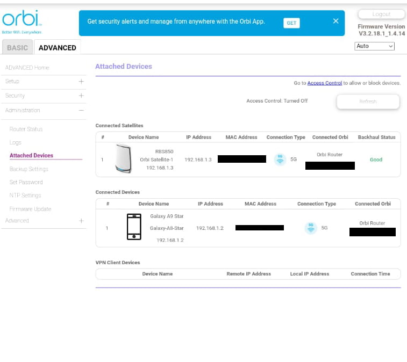Switch to the ADVANCED tab

pos(58,47)
